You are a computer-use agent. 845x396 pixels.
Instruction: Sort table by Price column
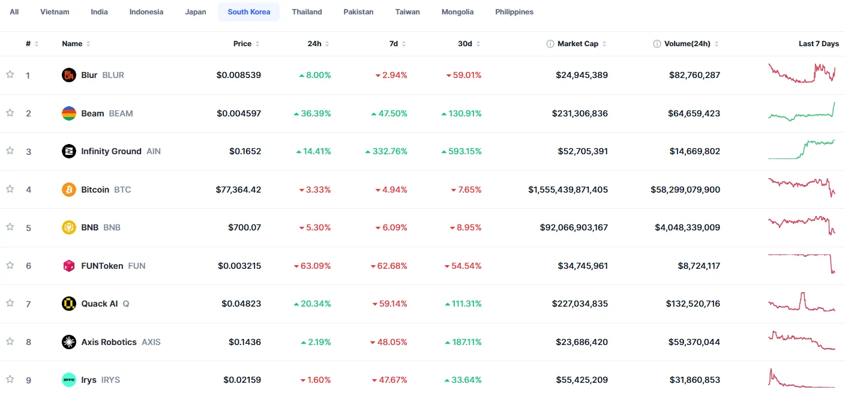point(247,44)
